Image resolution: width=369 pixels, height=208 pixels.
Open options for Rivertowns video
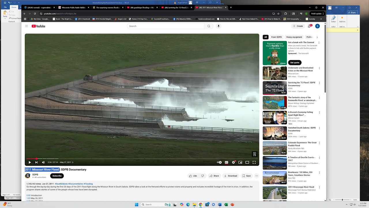(x=319, y=172)
